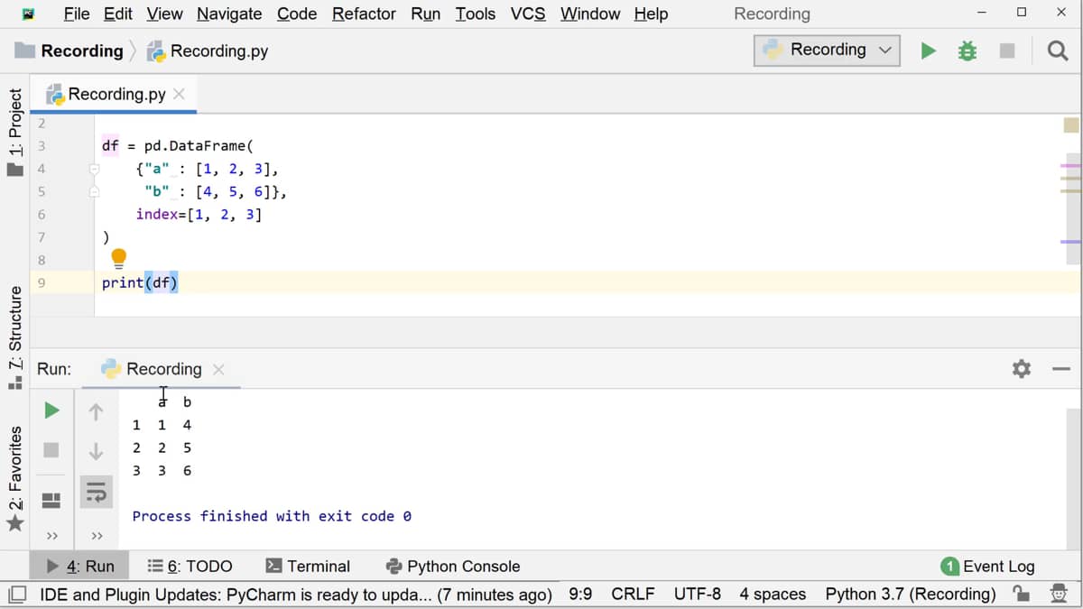1083x609 pixels.
Task: Close the Recording.py editor tab
Action: (x=179, y=94)
